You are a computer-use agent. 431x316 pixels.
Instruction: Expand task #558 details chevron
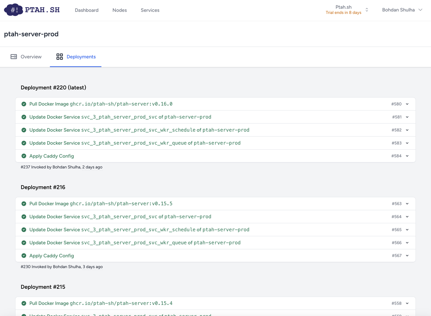[x=407, y=303]
